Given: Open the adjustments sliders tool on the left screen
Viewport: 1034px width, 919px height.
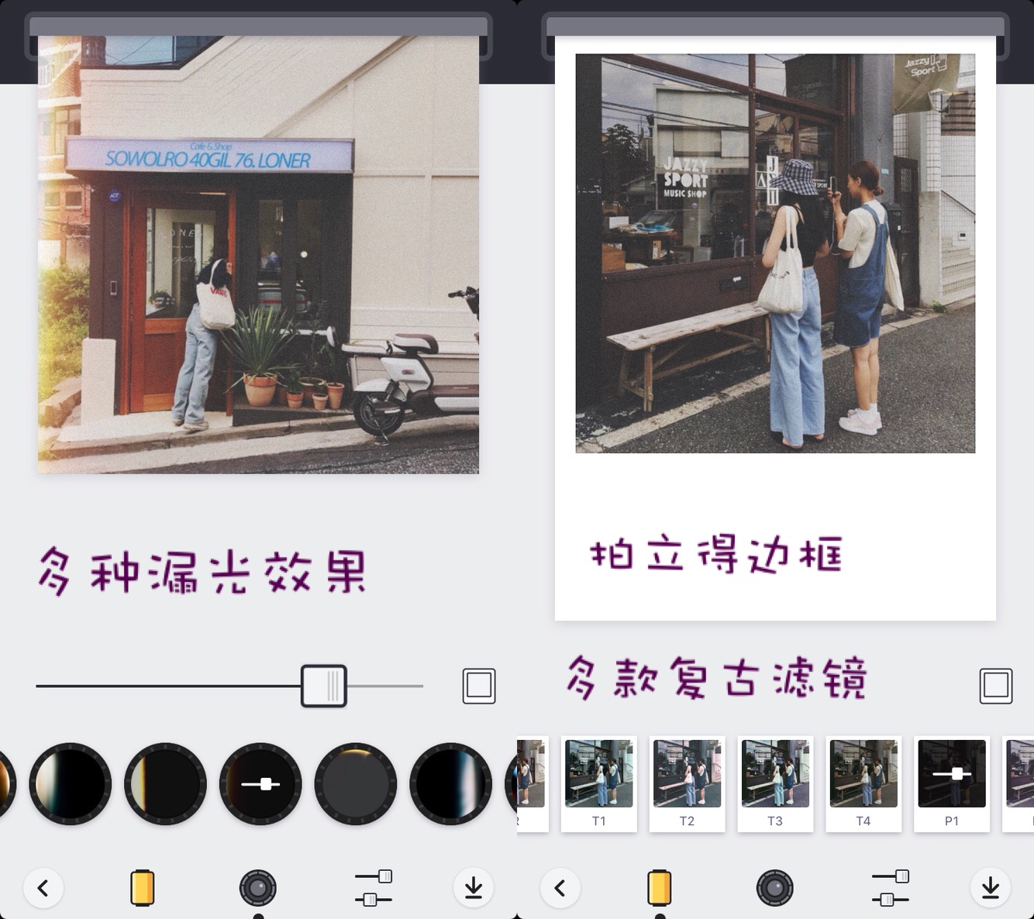Looking at the screenshot, I should click(373, 888).
